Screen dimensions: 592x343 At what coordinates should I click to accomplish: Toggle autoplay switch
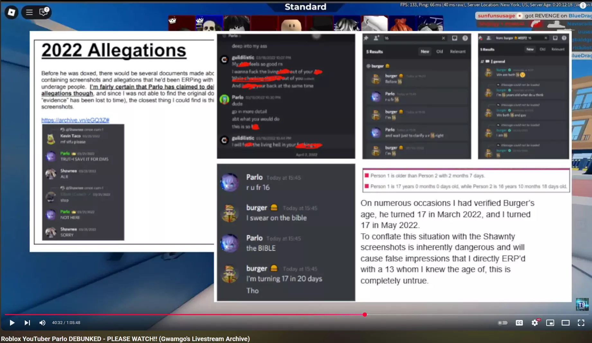(x=503, y=323)
